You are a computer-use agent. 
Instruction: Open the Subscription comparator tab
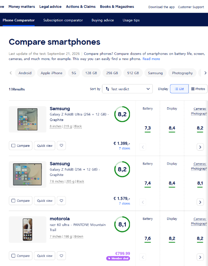(x=63, y=20)
